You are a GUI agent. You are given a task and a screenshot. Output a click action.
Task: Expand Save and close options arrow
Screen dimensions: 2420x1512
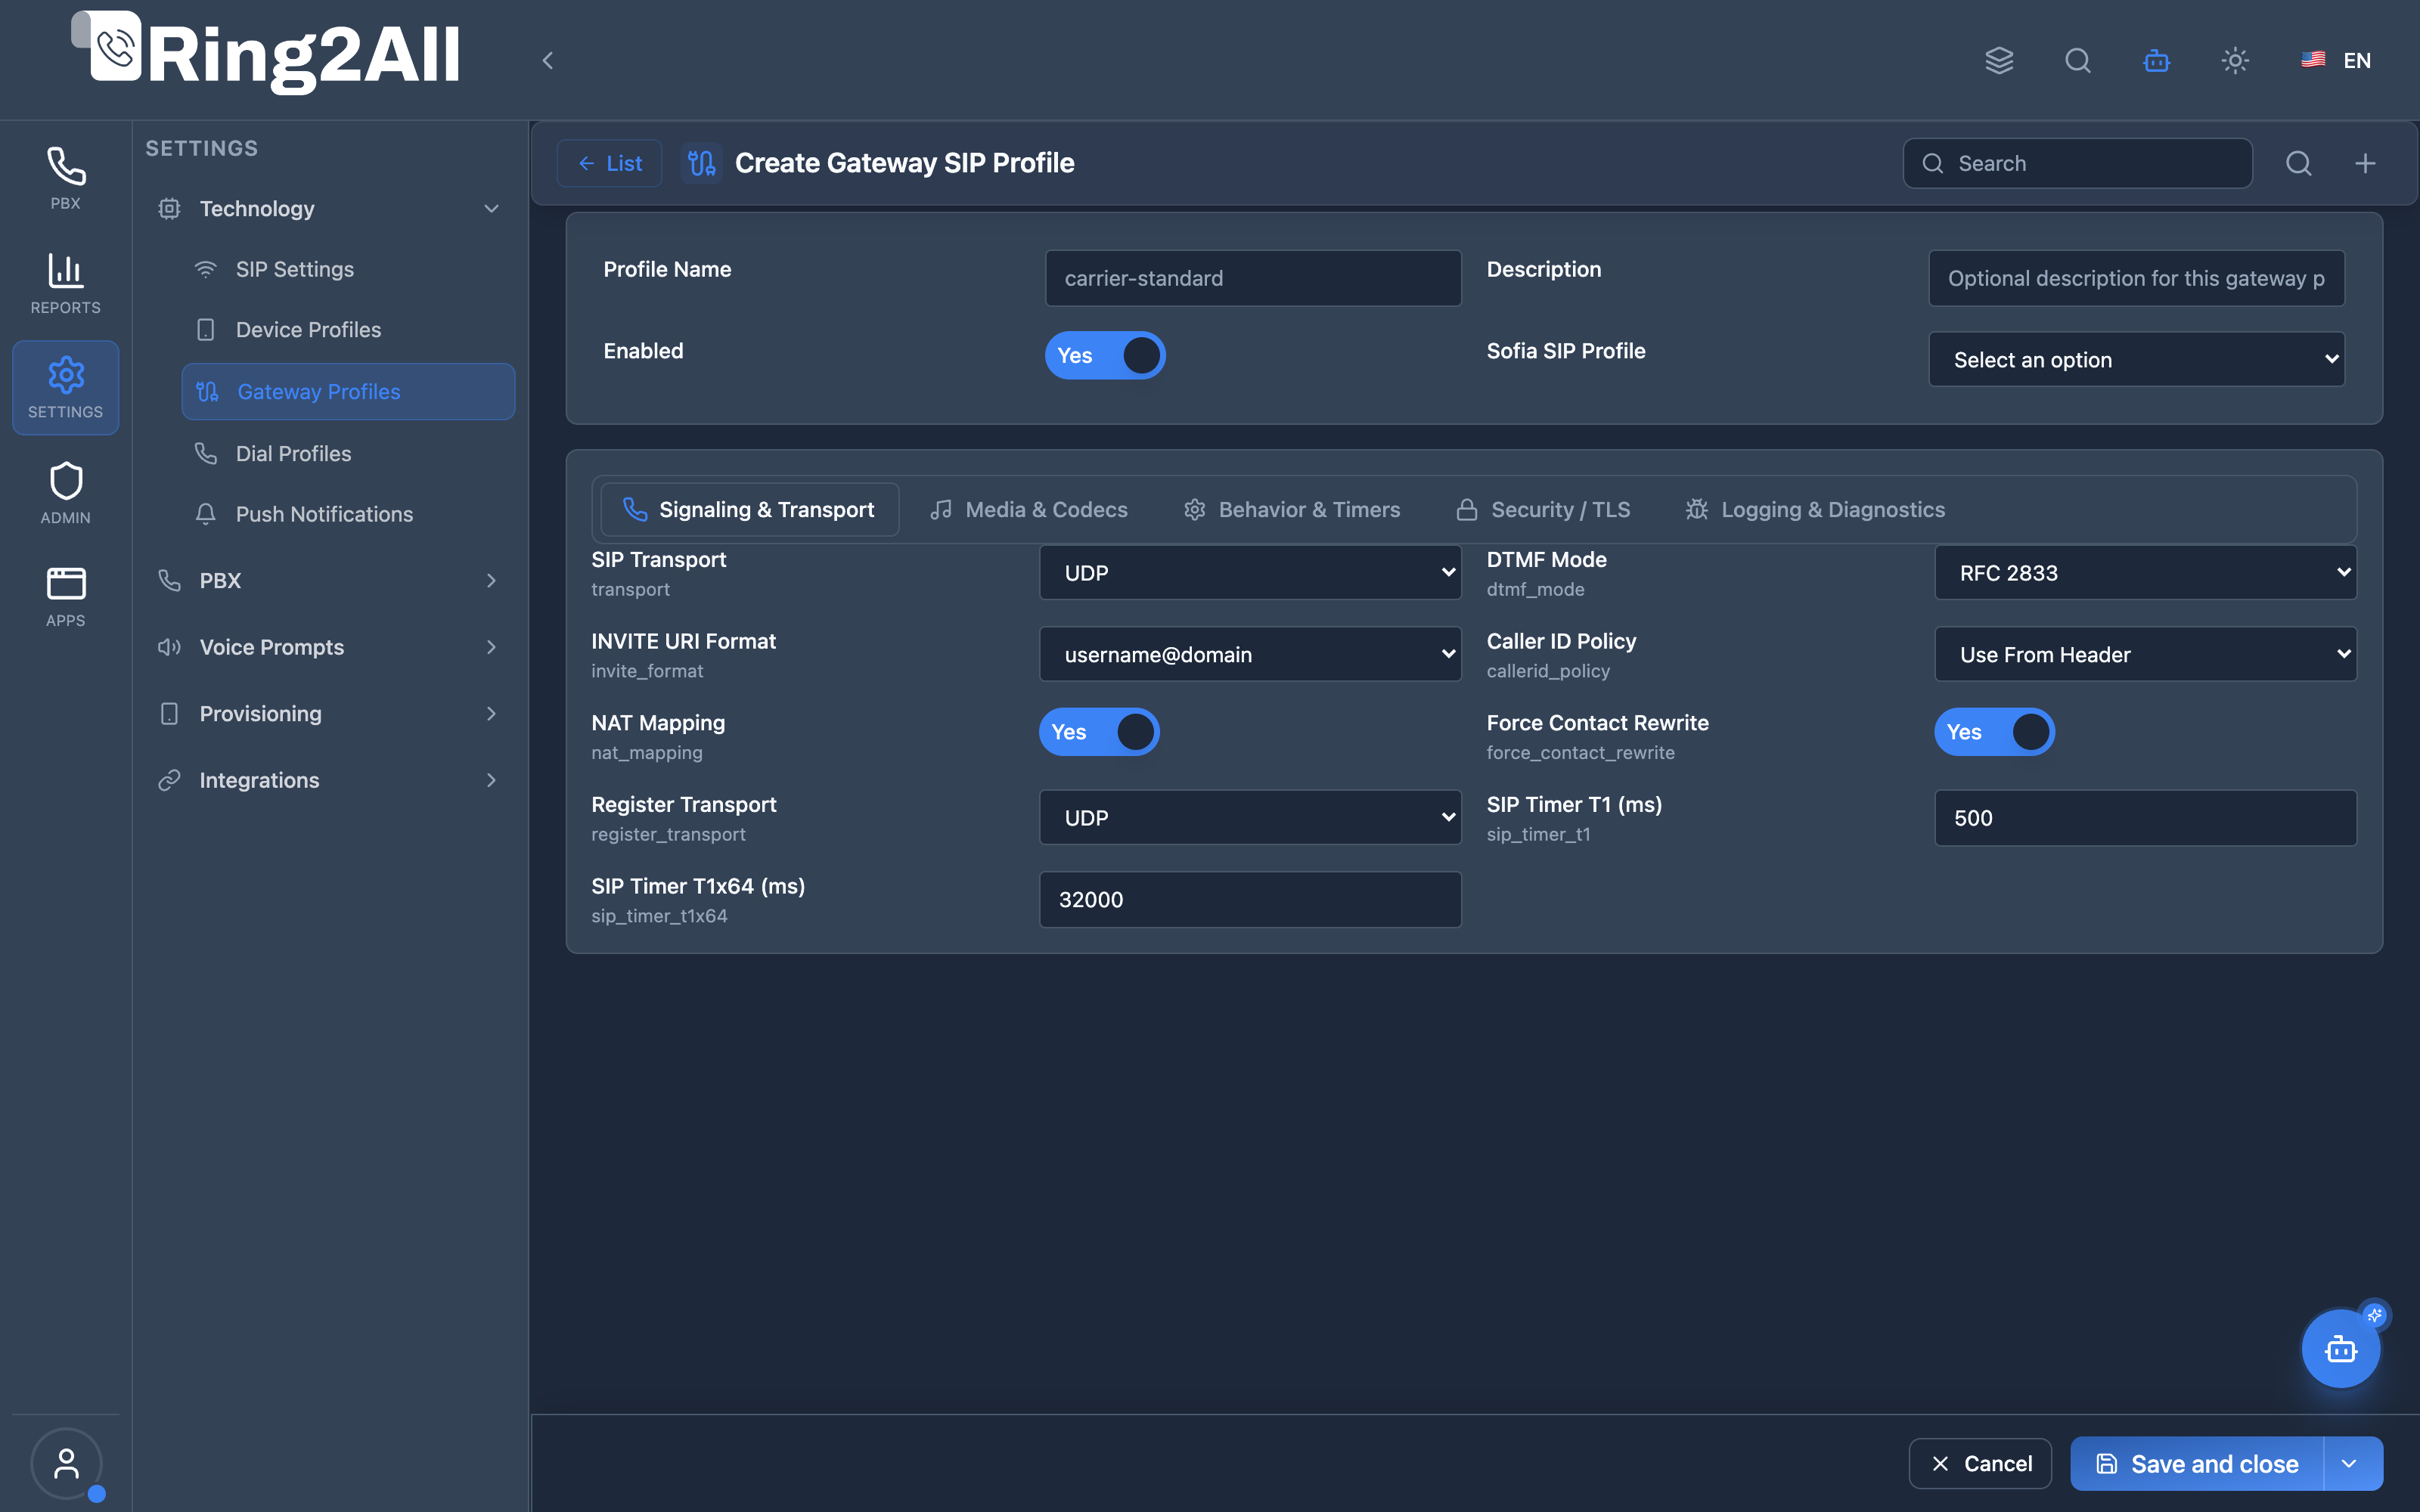coord(2350,1463)
